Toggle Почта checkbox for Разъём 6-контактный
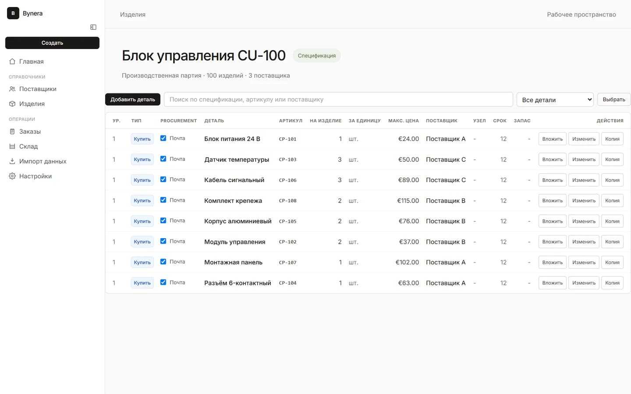 [x=163, y=282]
